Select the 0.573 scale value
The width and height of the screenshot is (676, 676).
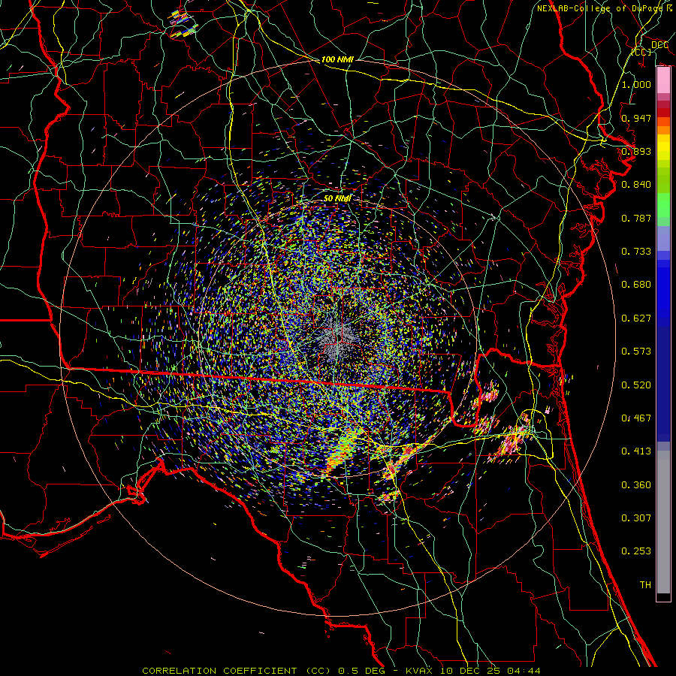[x=636, y=352]
